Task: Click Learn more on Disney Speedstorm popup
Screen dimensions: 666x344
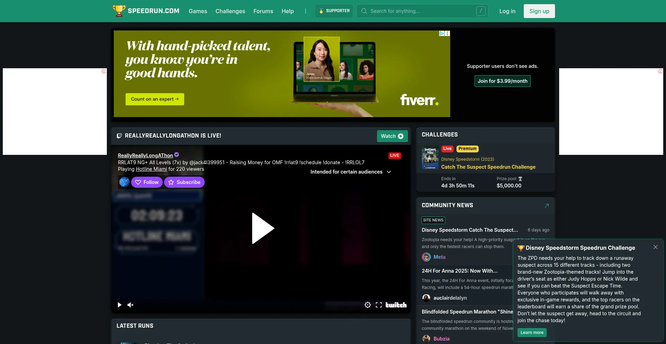Action: (x=532, y=333)
